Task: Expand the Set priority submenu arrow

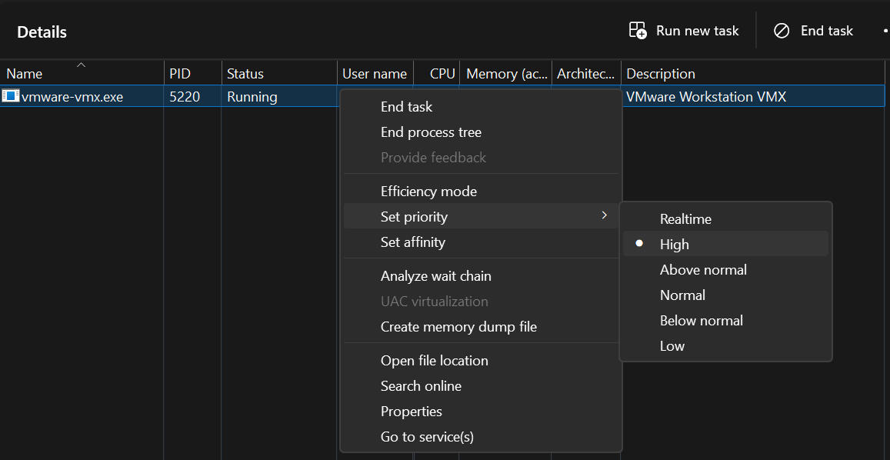Action: 605,216
